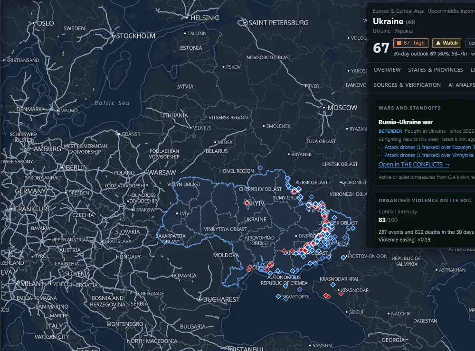Click the orange square in the risk badge
This screenshot has width=475, height=351.
[399, 43]
